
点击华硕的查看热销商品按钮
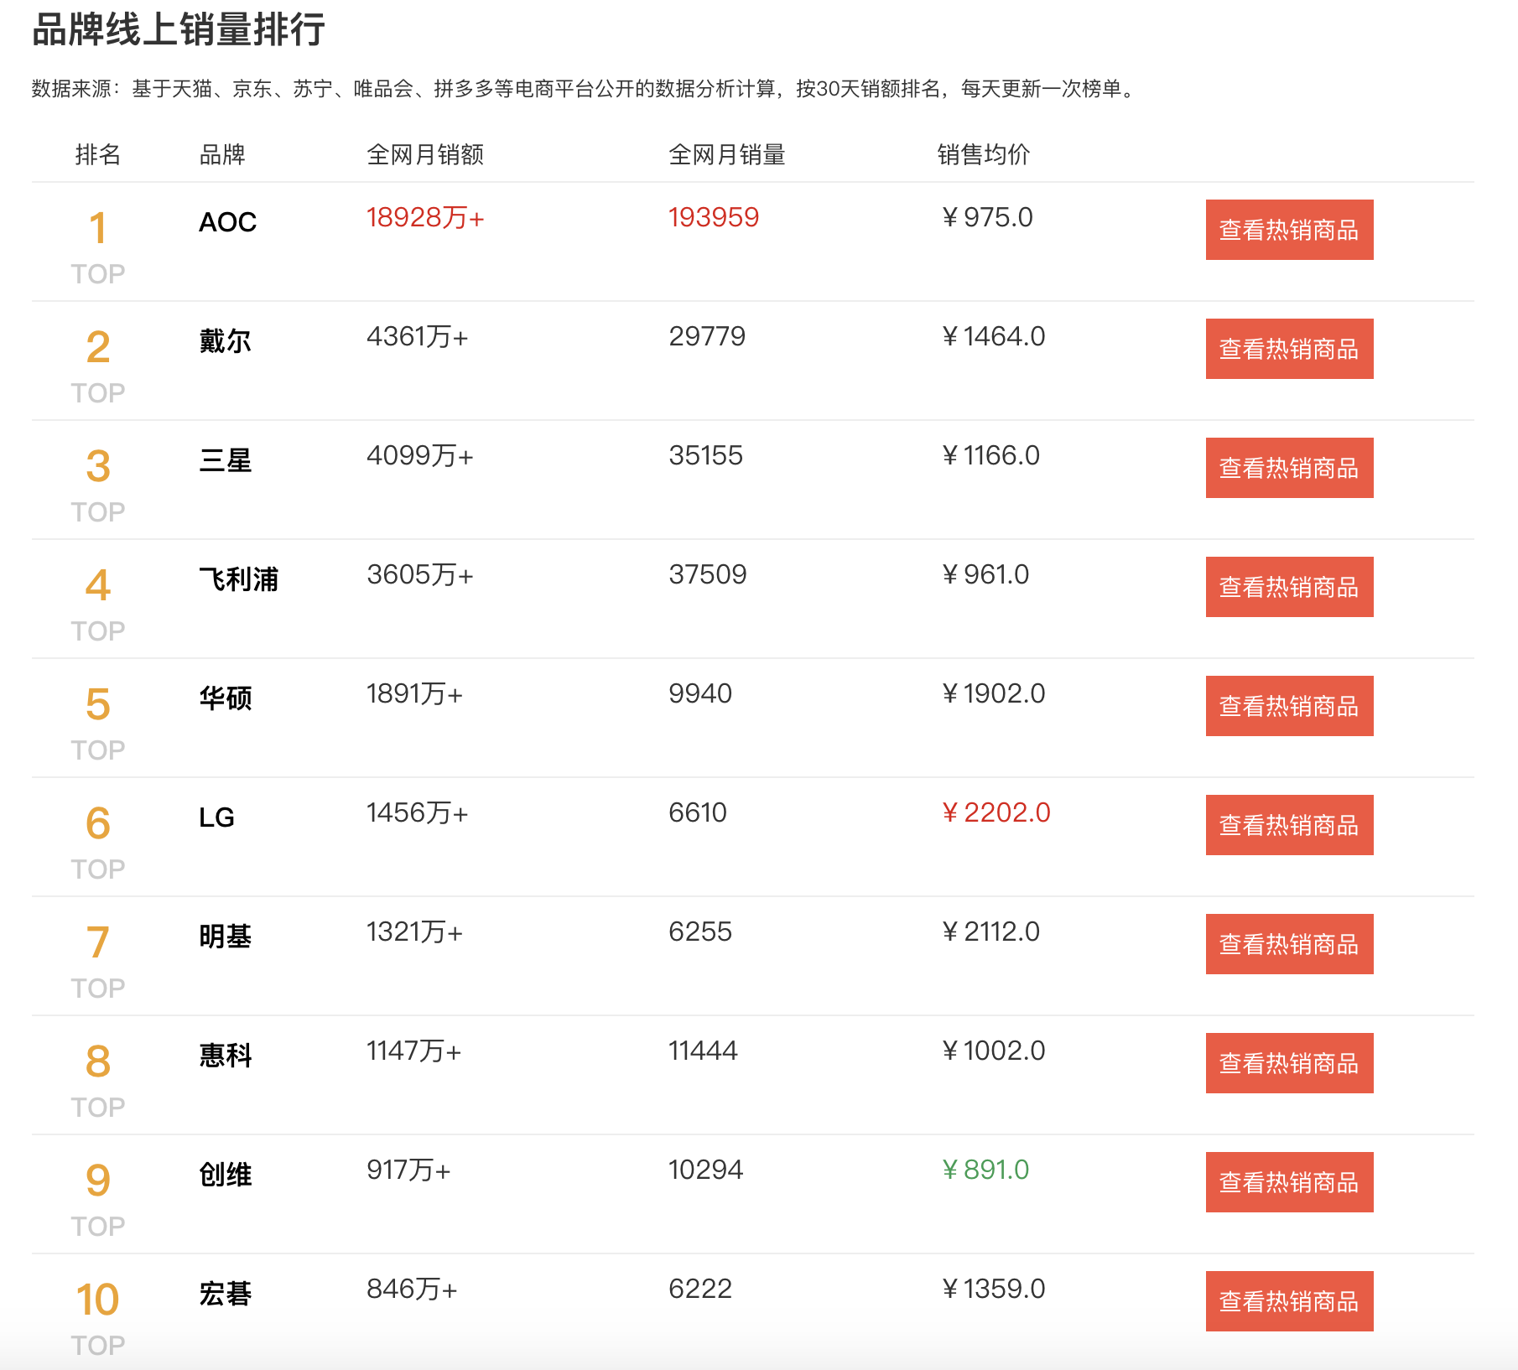(1289, 705)
